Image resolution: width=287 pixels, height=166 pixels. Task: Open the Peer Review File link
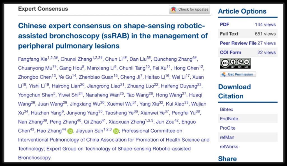[238, 43]
